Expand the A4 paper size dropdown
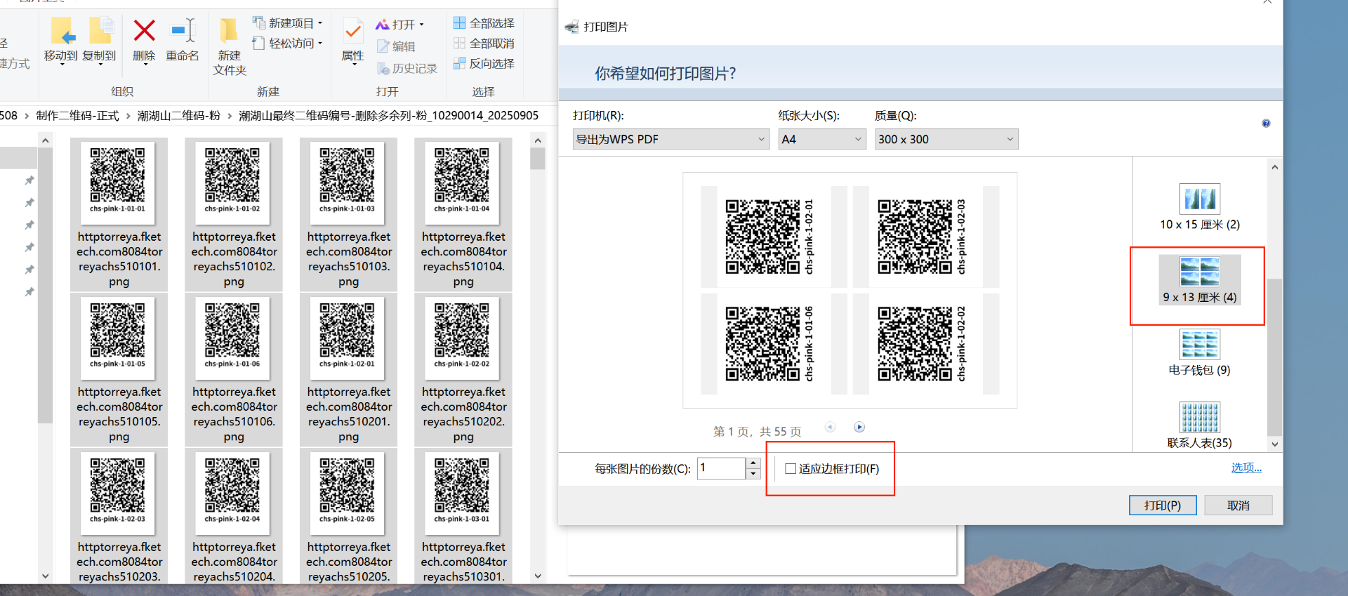 821,139
